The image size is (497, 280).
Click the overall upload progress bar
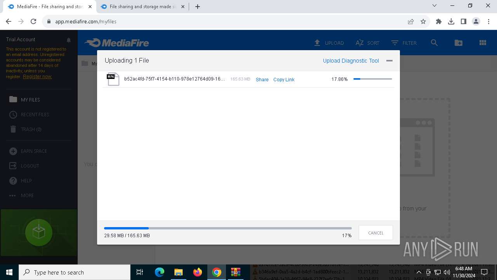228,228
